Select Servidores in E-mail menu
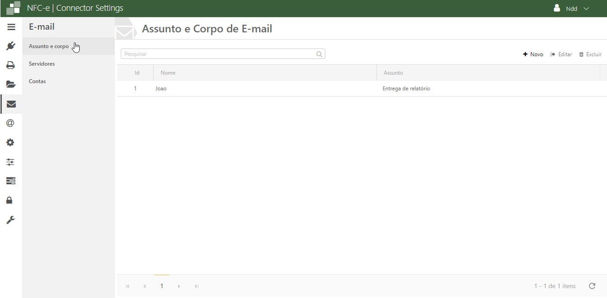Viewport: 607px width, 298px height. tap(42, 64)
